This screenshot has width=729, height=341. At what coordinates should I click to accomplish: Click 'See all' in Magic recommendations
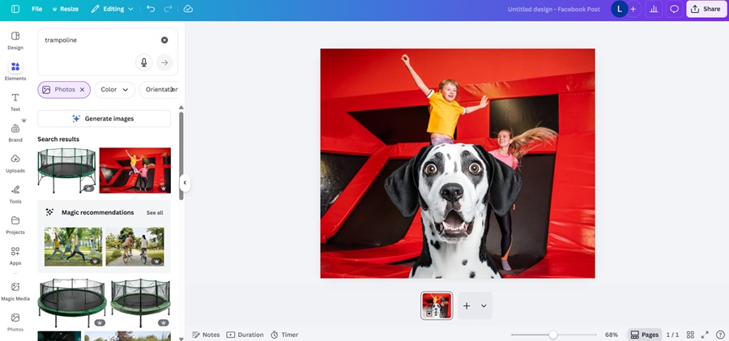pos(155,212)
